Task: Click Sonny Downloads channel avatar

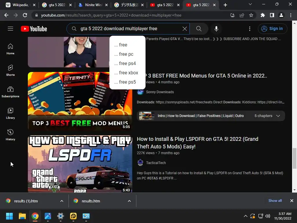Action: point(140,92)
